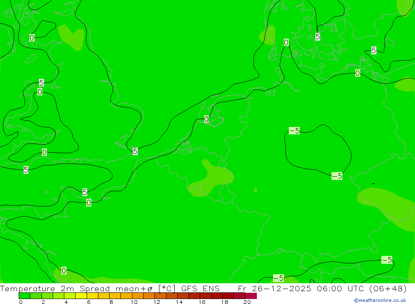Click the legend tick value '20'
The width and height of the screenshot is (415, 304).
click(247, 302)
